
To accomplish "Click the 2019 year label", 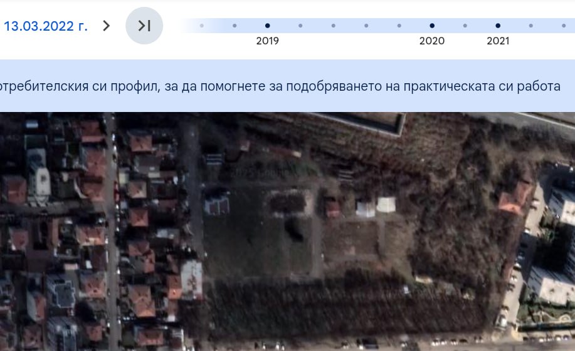I will 268,41.
